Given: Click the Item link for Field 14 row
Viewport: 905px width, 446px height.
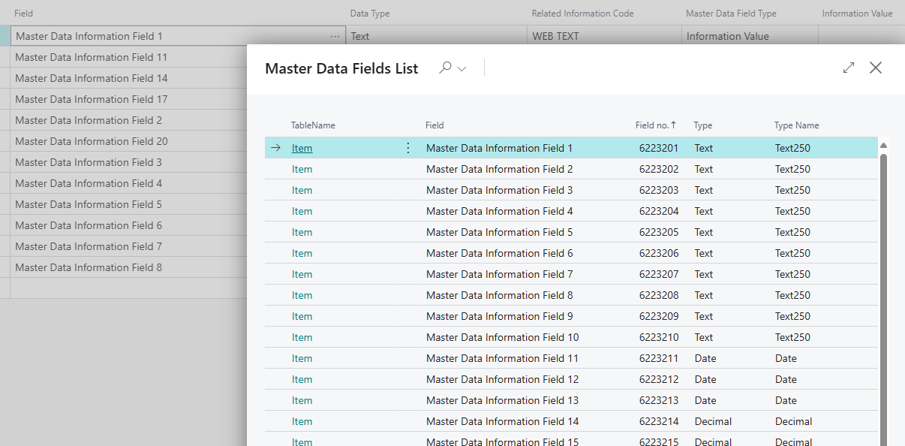Looking at the screenshot, I should 302,421.
